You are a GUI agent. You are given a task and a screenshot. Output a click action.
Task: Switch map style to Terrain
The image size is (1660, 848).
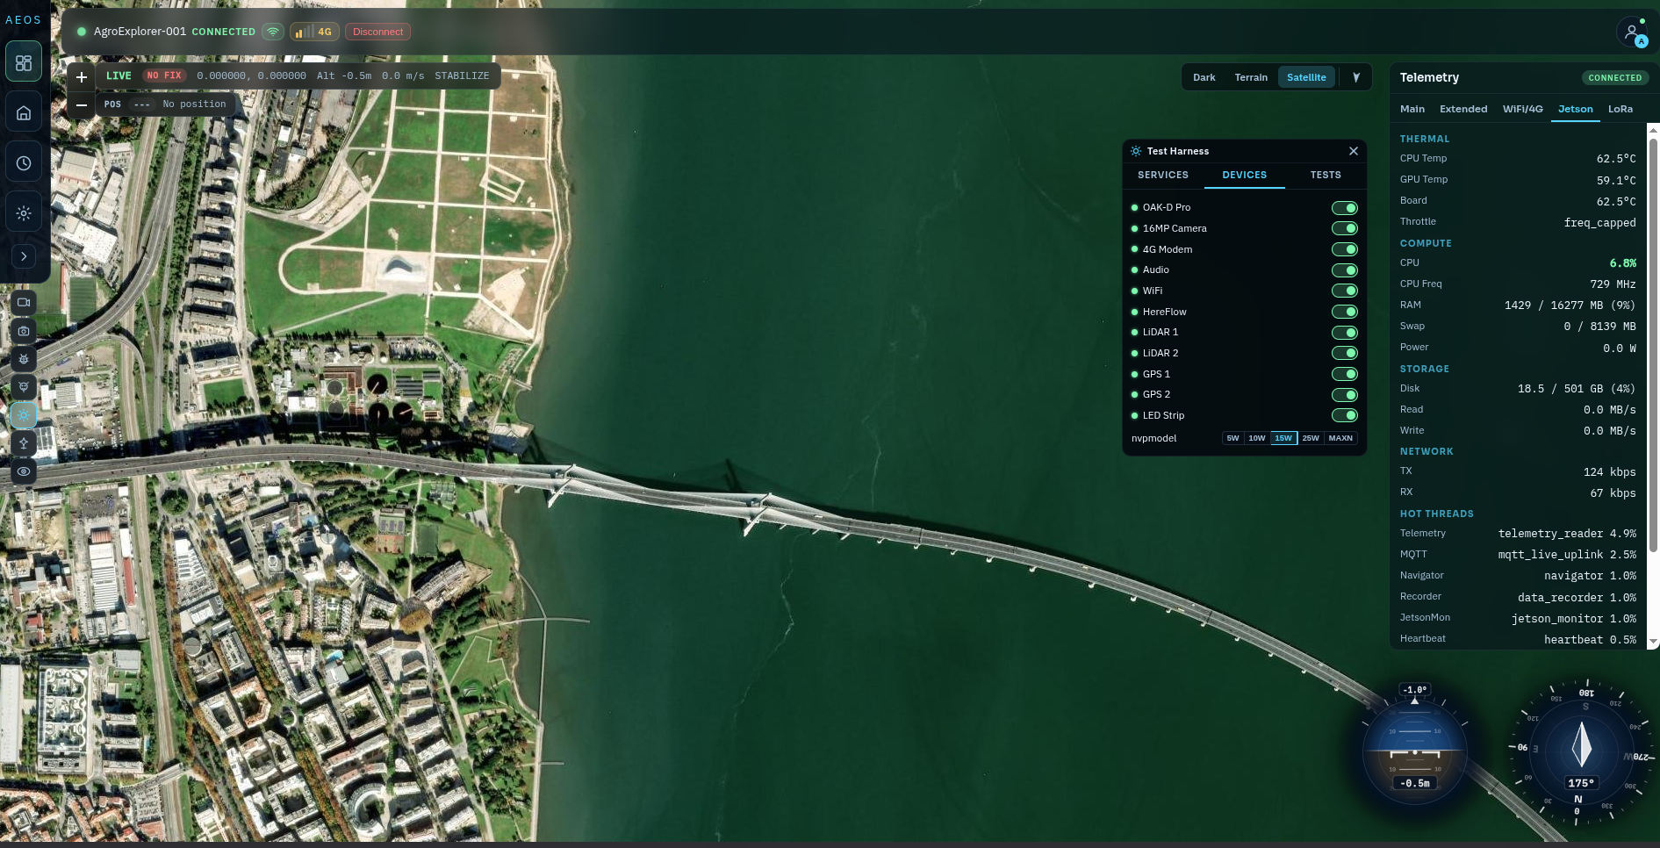[1251, 77]
